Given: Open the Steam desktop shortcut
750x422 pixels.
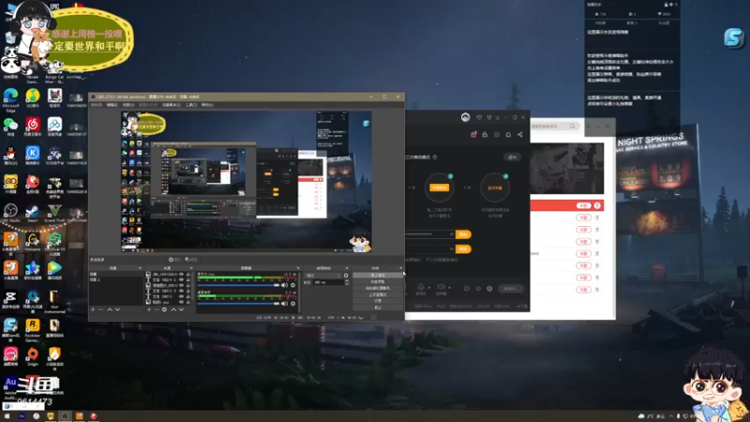Looking at the screenshot, I should coord(33,213).
